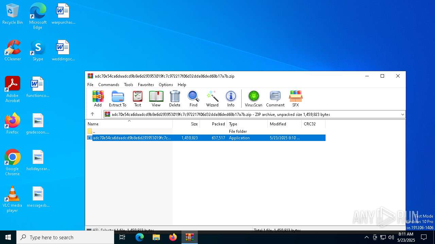
Task: Sort by the Size column header
Action: [186, 124]
